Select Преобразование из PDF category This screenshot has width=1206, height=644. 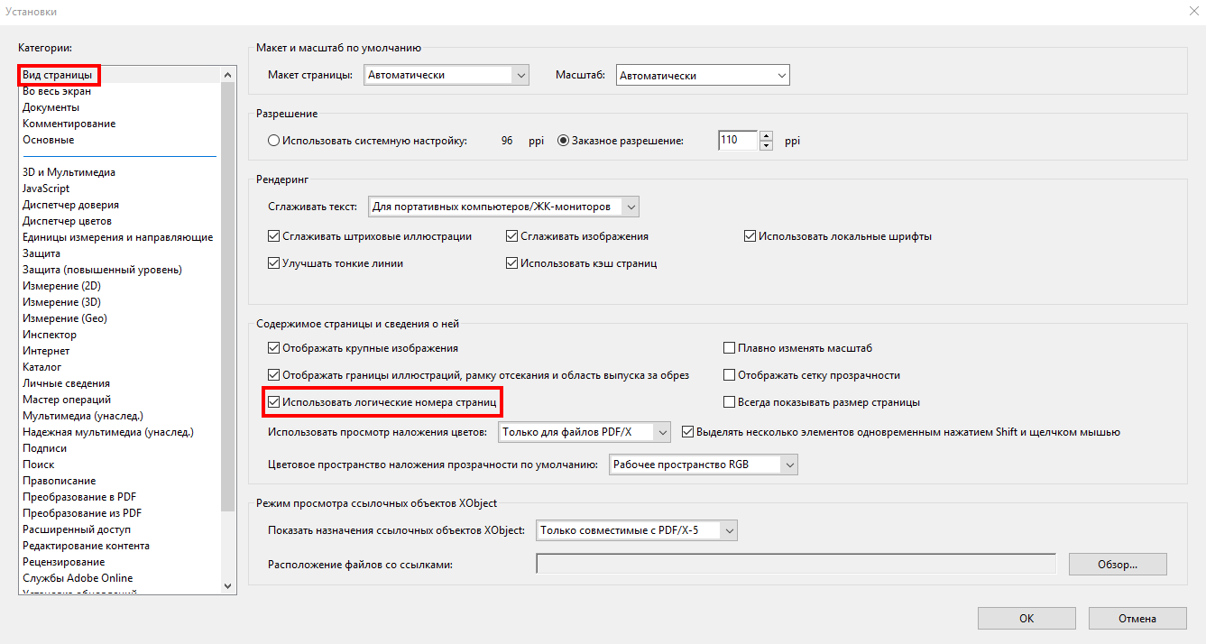(82, 513)
